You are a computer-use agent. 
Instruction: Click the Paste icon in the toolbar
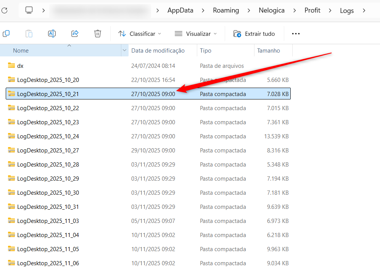tap(29, 34)
